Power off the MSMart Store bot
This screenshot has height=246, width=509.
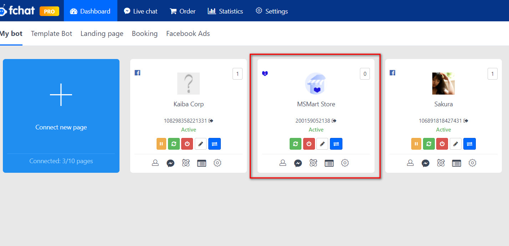[309, 144]
